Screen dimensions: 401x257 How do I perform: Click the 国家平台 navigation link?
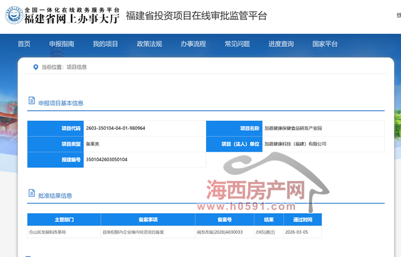click(x=325, y=44)
